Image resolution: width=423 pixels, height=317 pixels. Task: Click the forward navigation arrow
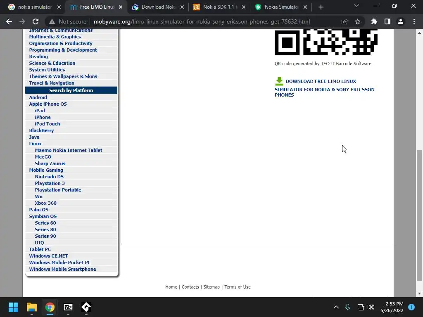click(22, 21)
